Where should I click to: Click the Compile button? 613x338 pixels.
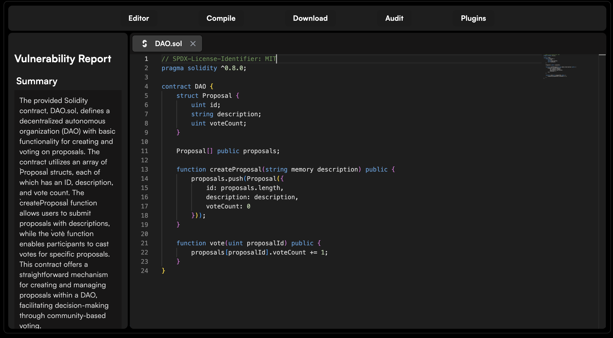click(x=221, y=18)
